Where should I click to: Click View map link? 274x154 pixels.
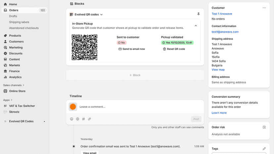click(x=218, y=70)
